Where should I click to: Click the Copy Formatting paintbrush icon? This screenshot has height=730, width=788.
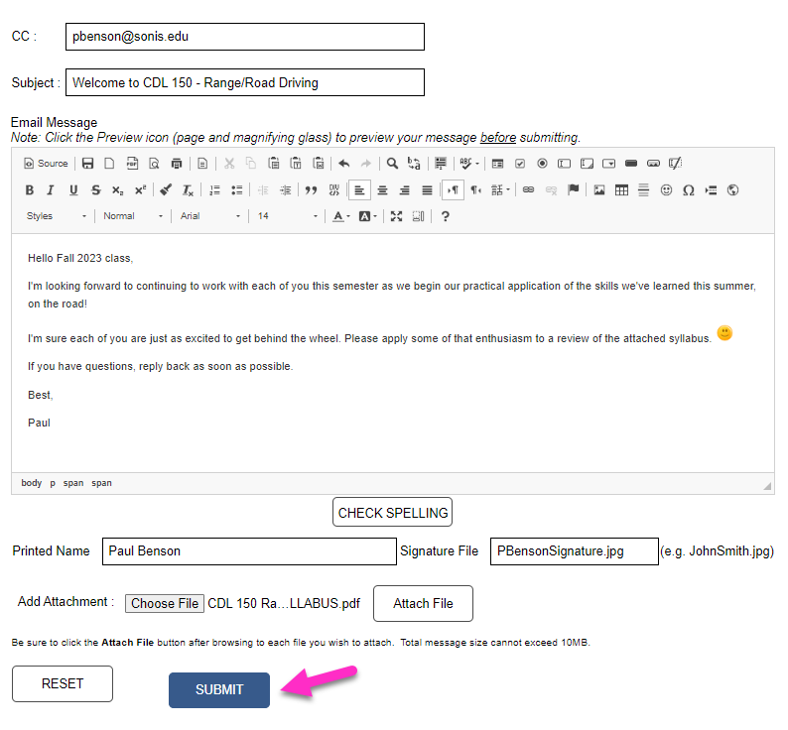point(166,189)
